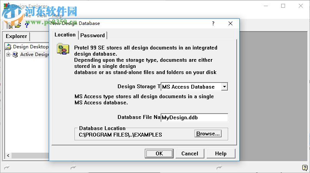The image size is (310, 173).
Task: Click the open folder toolbar icon
Action: (18, 25)
